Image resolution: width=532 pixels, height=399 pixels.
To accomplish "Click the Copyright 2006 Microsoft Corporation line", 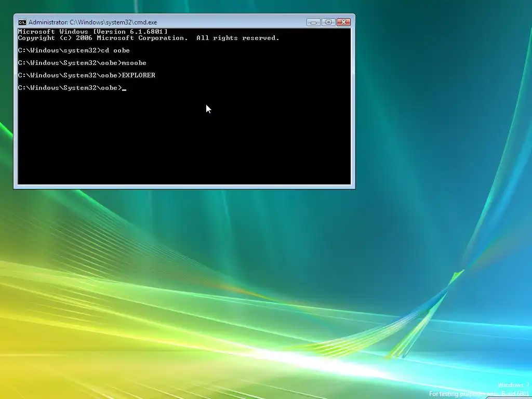I will (149, 38).
